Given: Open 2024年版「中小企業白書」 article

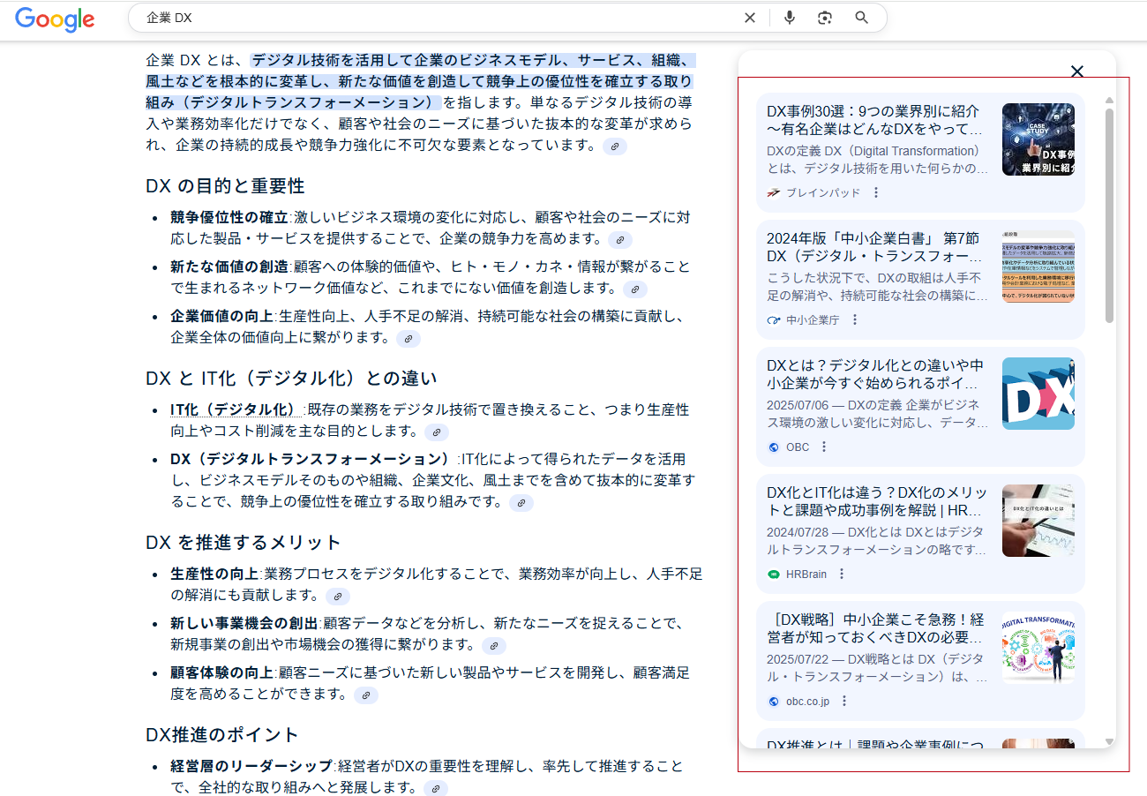Looking at the screenshot, I should point(873,247).
